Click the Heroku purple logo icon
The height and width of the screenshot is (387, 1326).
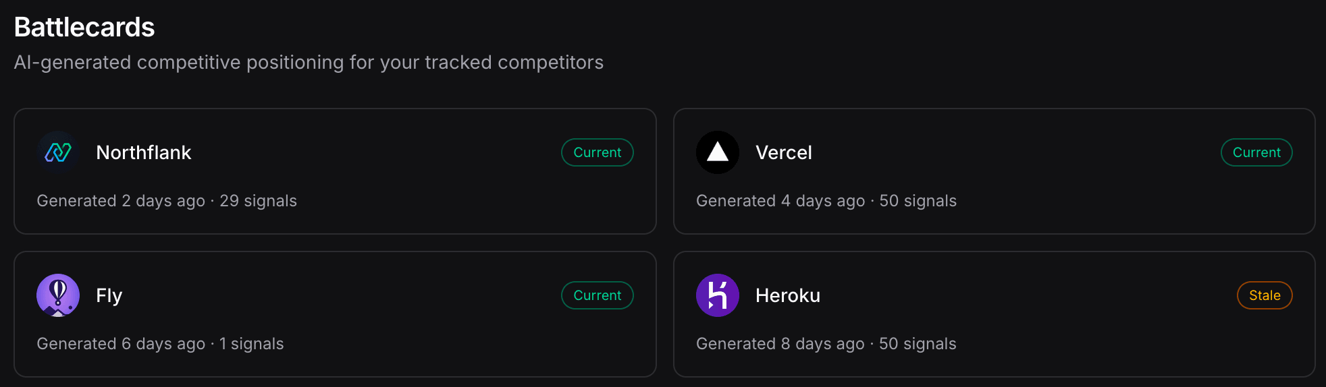(x=718, y=295)
